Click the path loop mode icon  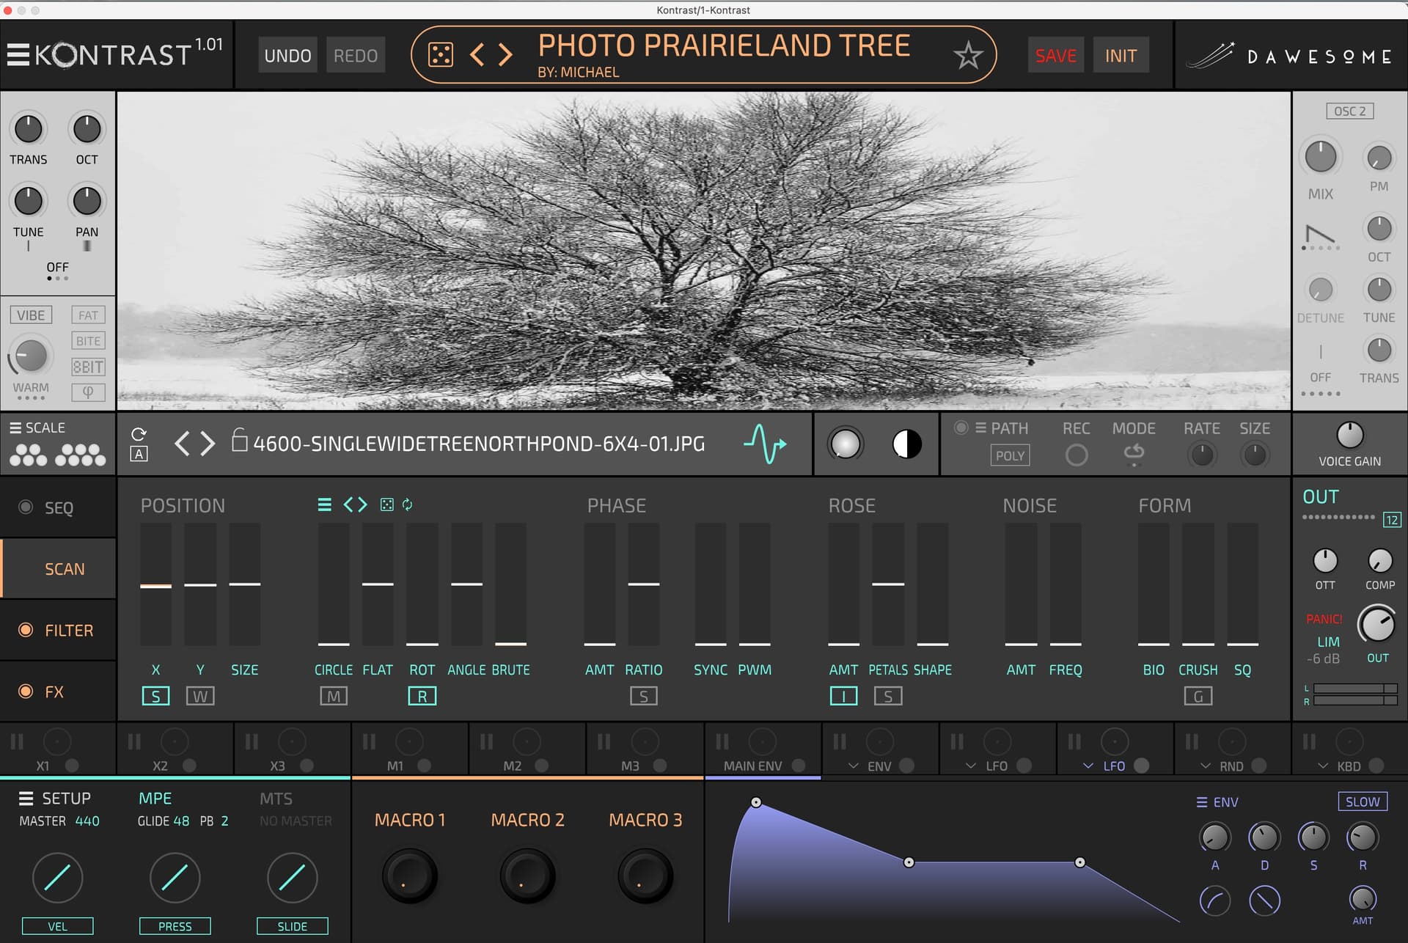[x=1134, y=452]
